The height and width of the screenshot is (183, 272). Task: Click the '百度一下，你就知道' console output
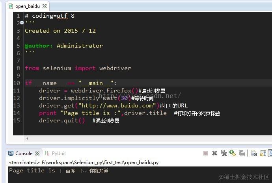coord(87,171)
